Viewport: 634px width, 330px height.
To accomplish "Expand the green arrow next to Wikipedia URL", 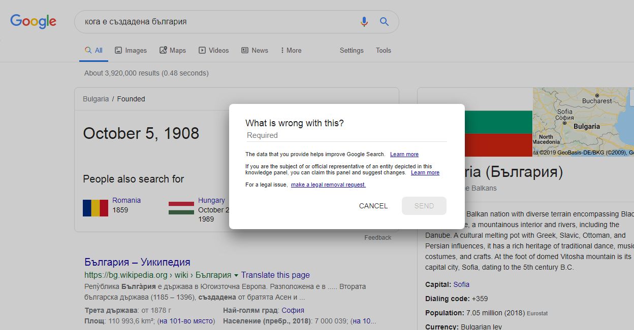I will pyautogui.click(x=236, y=275).
